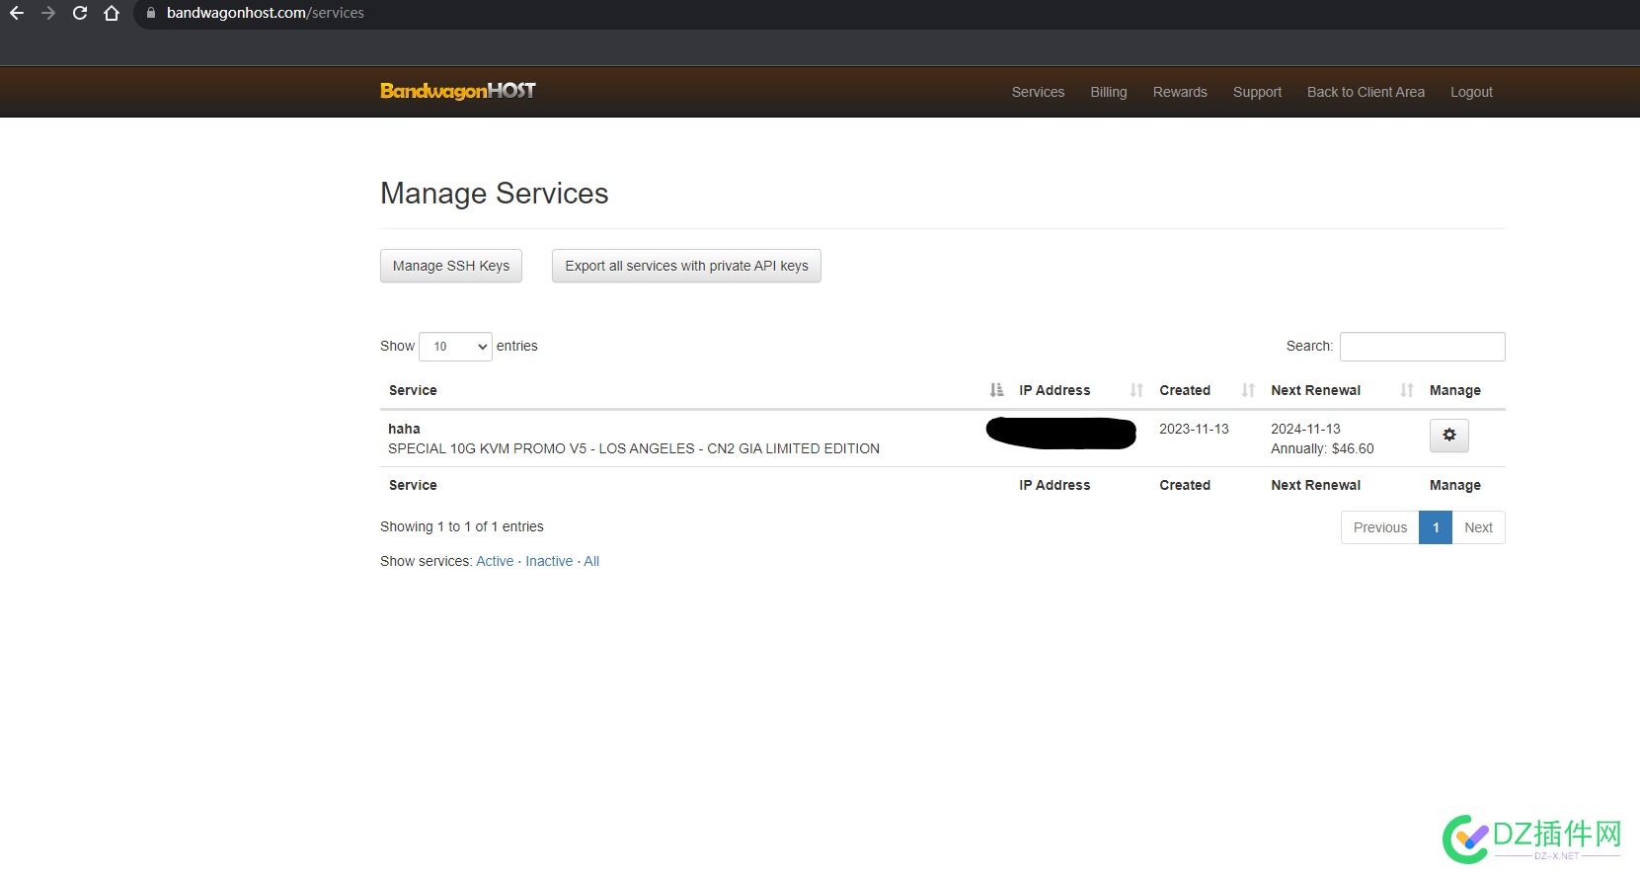1640x879 pixels.
Task: Click the Next pagination button
Action: pyautogui.click(x=1478, y=527)
